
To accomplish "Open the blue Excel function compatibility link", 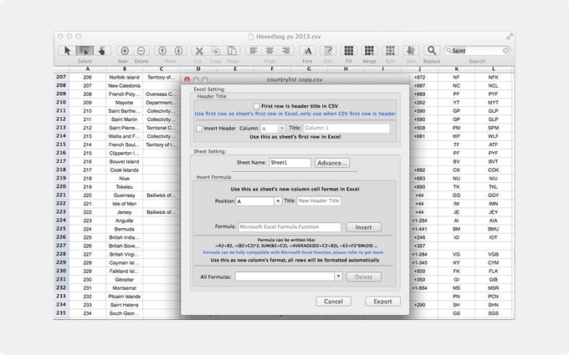I will 293,252.
